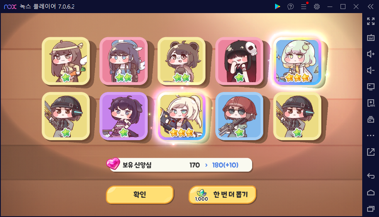Open the Google Play icon in the title bar

pyautogui.click(x=277, y=7)
